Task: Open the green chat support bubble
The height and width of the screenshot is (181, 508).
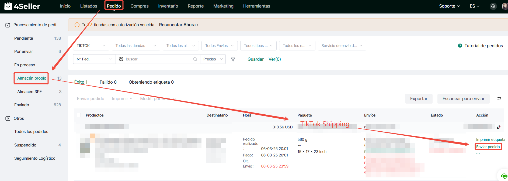Action: (503, 176)
